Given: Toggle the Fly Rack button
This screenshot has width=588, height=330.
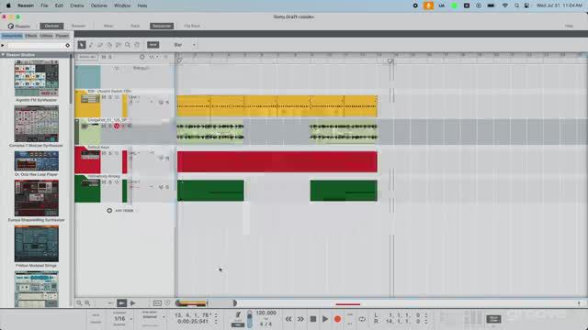Looking at the screenshot, I should click(x=192, y=26).
